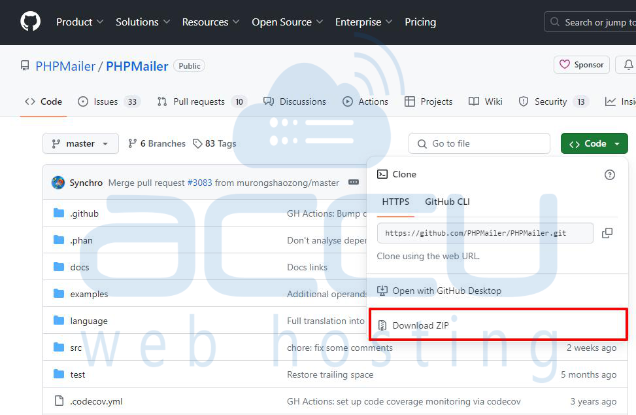Viewport: 636px width, 415px height.
Task: Click the Search or jump to field
Action: tap(590, 22)
